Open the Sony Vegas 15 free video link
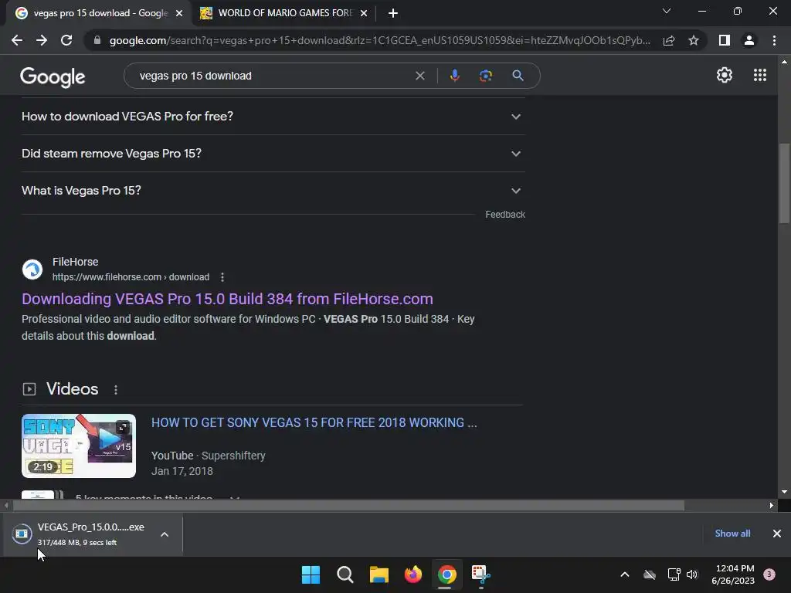The image size is (791, 593). click(x=314, y=422)
